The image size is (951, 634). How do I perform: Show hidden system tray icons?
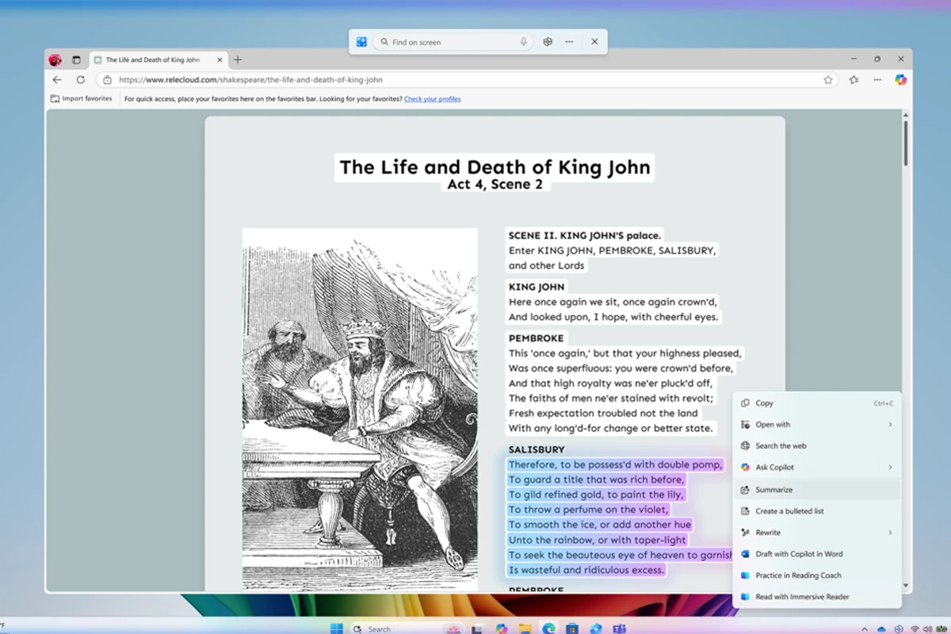[x=866, y=628]
